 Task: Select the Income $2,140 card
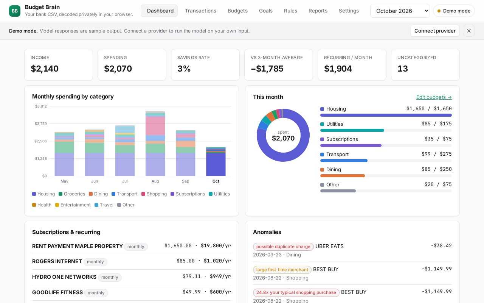coord(59,65)
